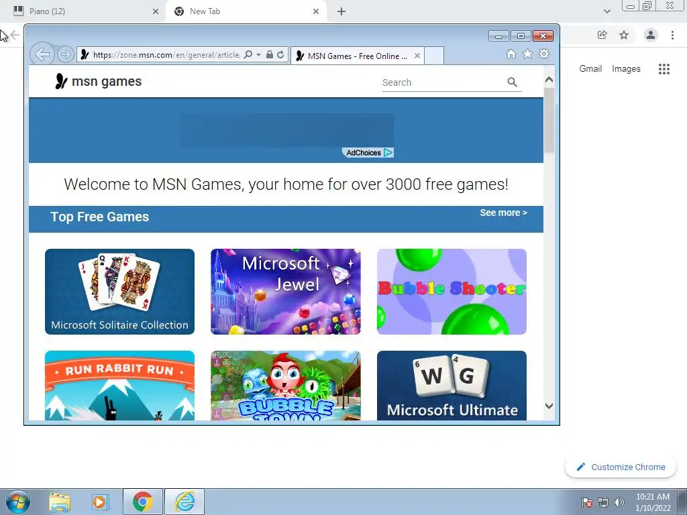Image resolution: width=687 pixels, height=515 pixels.
Task: Click Chrome share page icon
Action: [602, 35]
